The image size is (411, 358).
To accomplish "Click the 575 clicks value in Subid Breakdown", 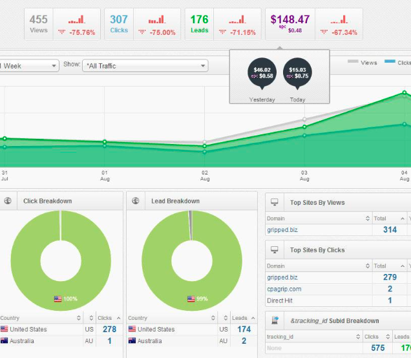I will [x=377, y=348].
